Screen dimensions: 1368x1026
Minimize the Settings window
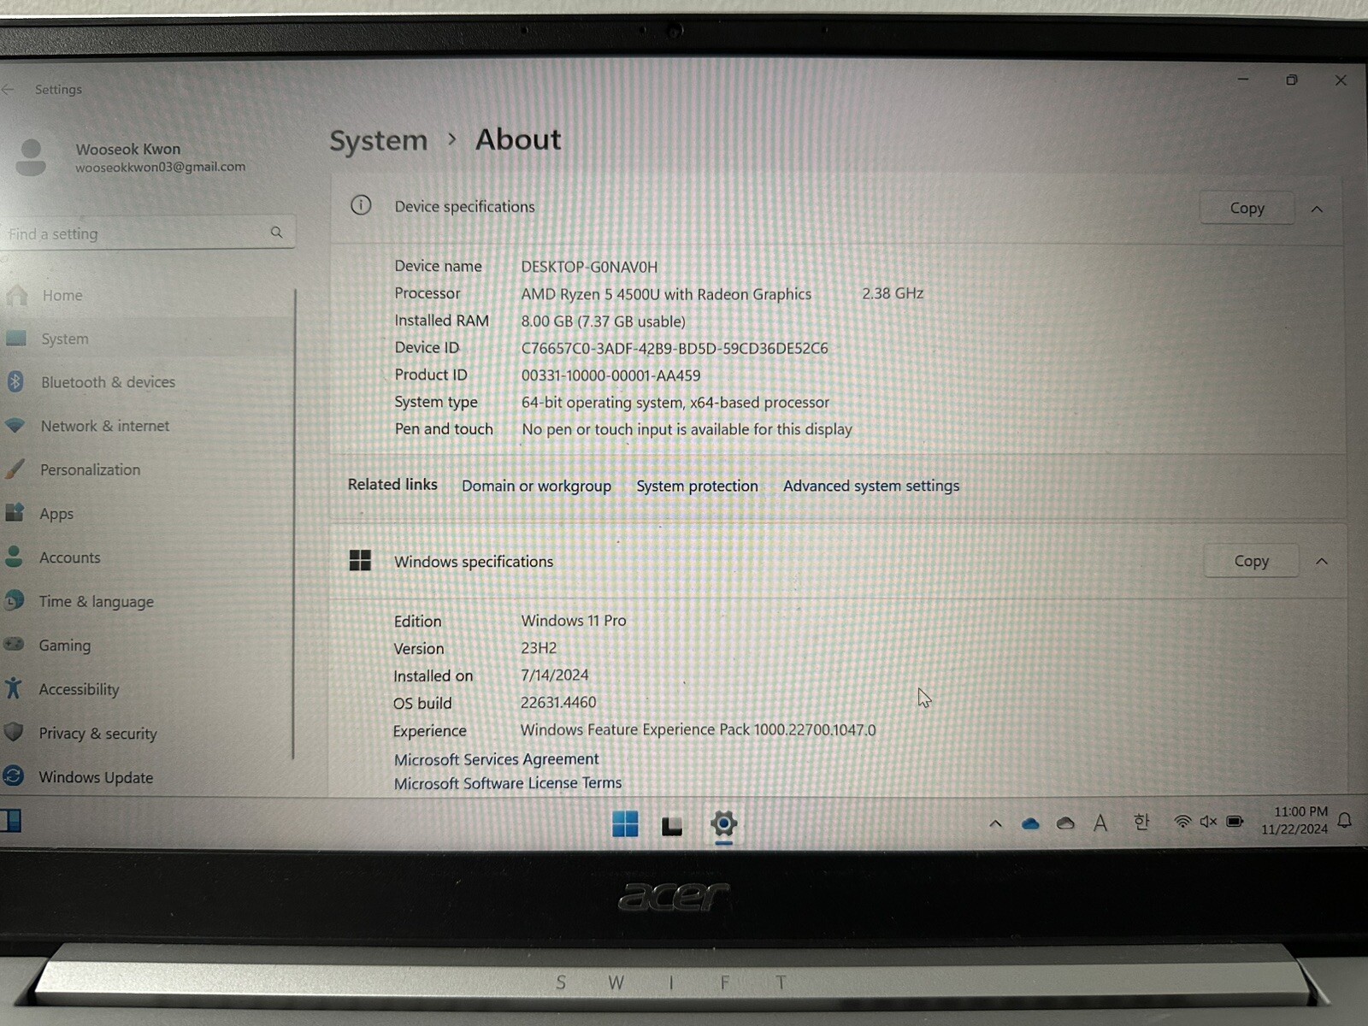1243,80
